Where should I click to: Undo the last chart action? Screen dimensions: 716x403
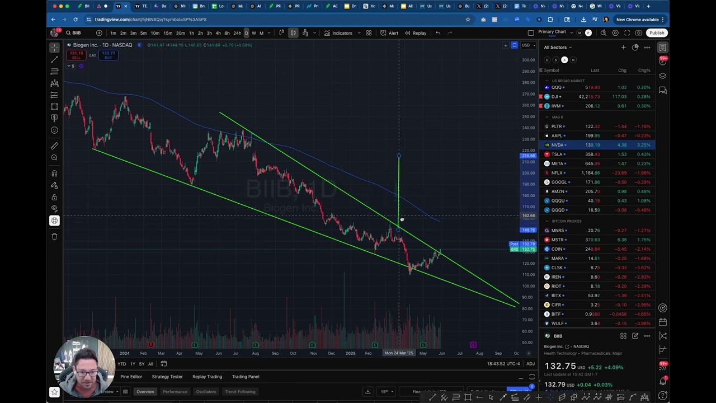pos(438,33)
